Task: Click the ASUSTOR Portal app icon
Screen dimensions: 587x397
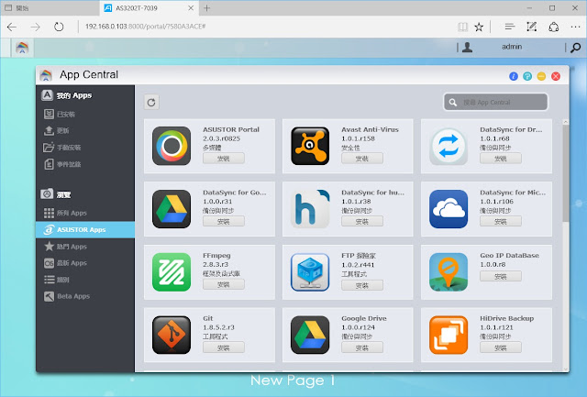Action: coord(172,146)
